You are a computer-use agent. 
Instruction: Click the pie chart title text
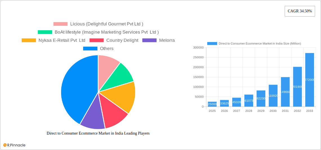click(98, 133)
